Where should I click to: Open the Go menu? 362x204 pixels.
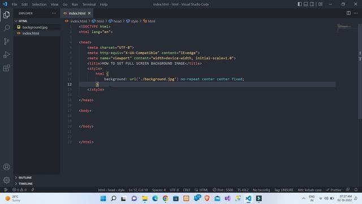click(x=65, y=5)
